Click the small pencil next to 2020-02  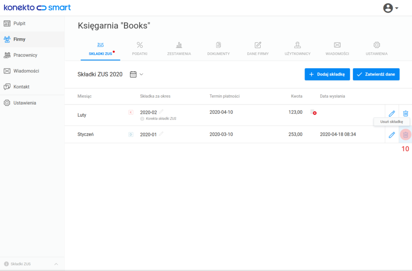(x=161, y=112)
